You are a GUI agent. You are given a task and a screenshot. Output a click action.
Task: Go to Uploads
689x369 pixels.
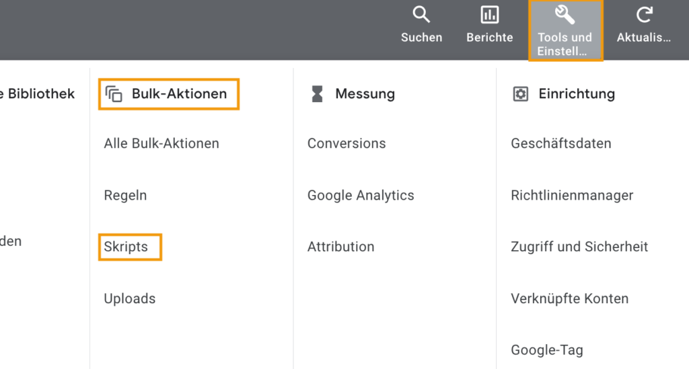pyautogui.click(x=130, y=298)
